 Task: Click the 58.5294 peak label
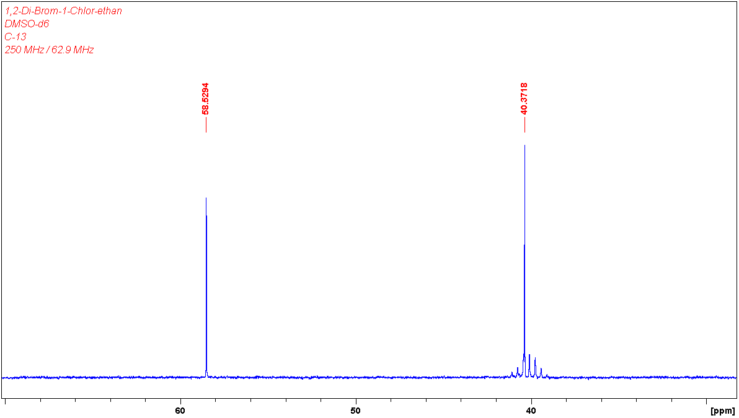(x=205, y=98)
